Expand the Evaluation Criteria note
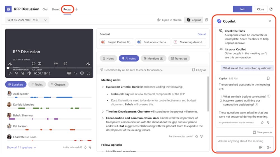Image resolution: width=280 pixels, height=157 pixels. coord(103,87)
